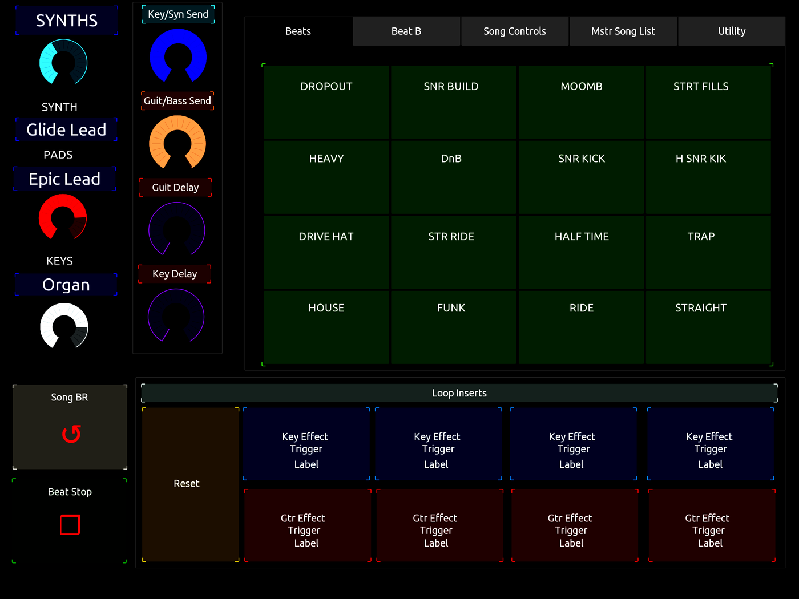Trigger the SNR KICK pad

click(581, 177)
